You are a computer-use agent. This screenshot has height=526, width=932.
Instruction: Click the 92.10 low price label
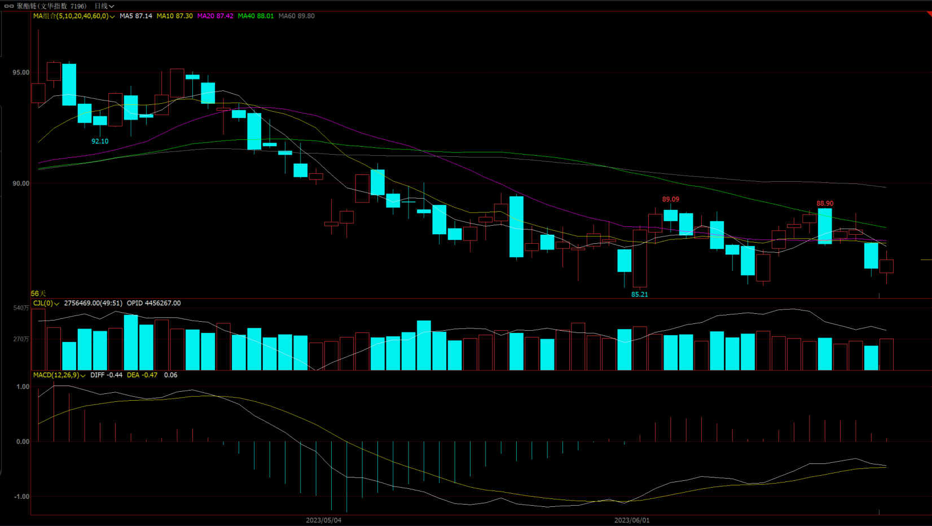(100, 141)
